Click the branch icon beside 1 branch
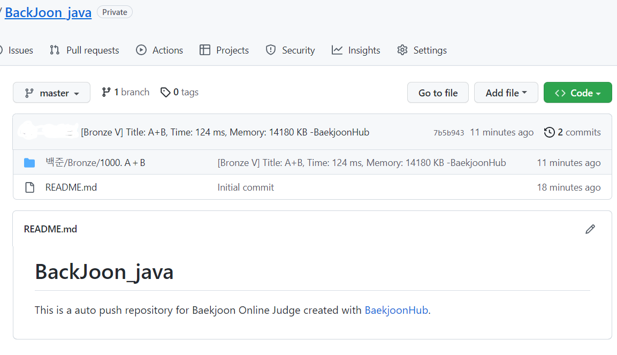 pos(106,92)
